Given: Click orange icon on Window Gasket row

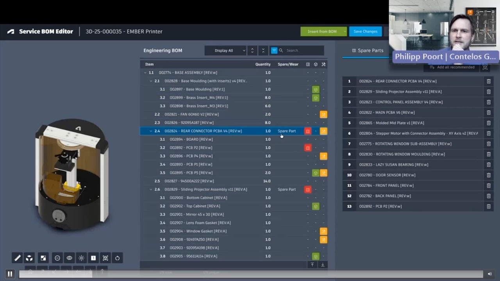Looking at the screenshot, I should pos(323,231).
